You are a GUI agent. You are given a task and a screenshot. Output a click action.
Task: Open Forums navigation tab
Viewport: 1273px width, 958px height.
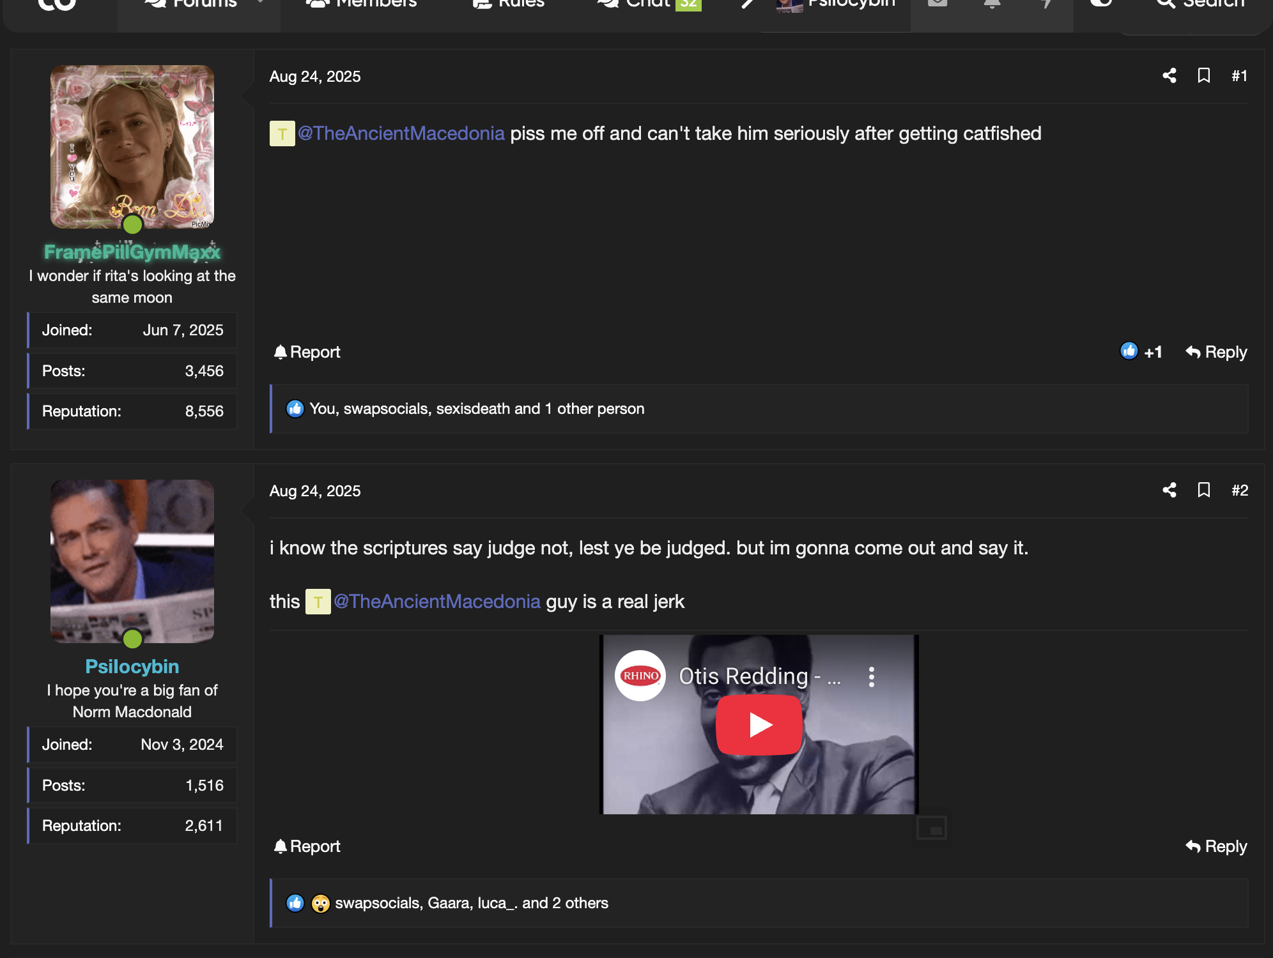(x=190, y=5)
